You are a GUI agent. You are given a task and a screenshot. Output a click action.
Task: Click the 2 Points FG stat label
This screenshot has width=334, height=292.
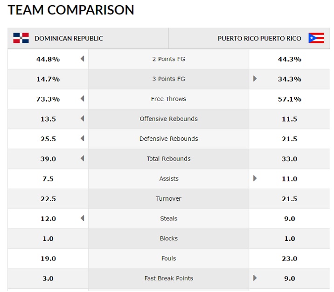click(168, 59)
